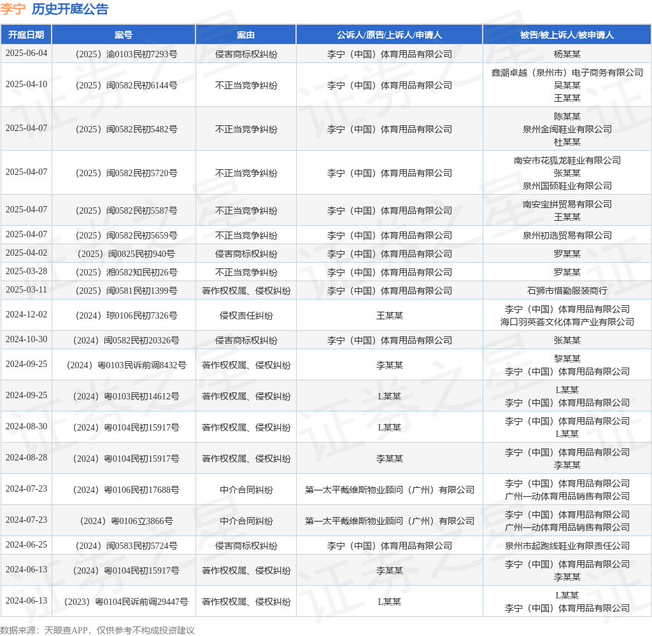The width and height of the screenshot is (652, 636).
Task: Click defendant 泉州国硕鞋业有限公司
Action: [x=567, y=186]
